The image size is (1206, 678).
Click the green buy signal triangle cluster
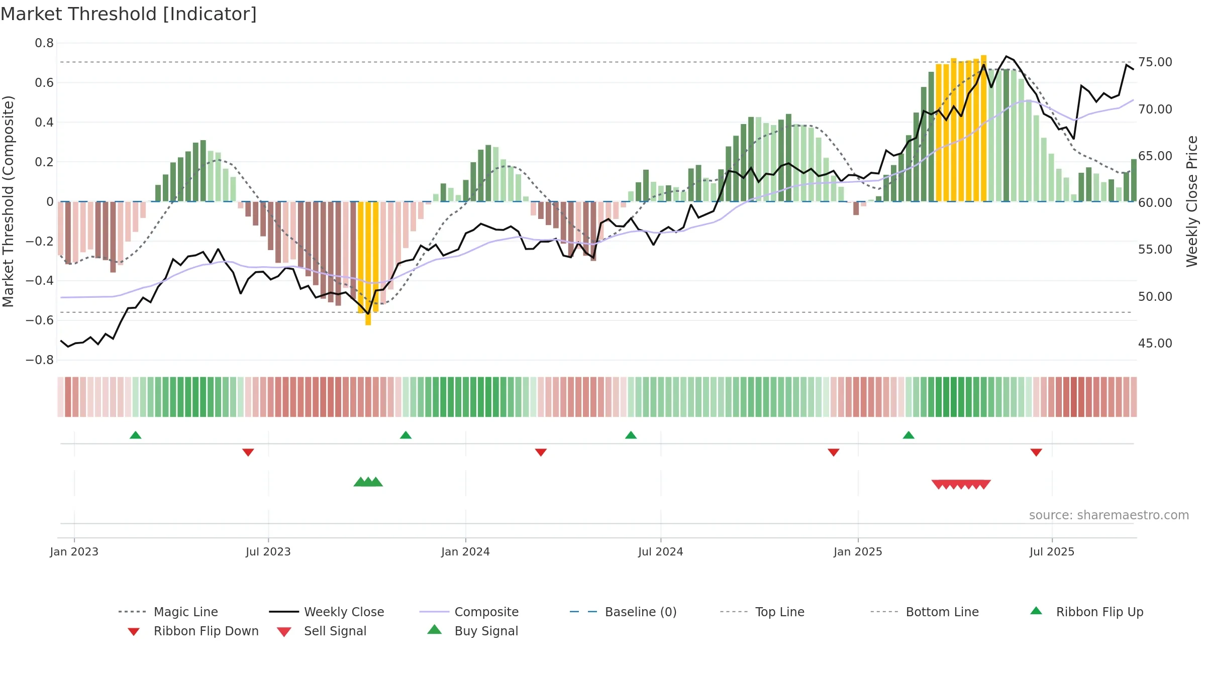pyautogui.click(x=368, y=482)
